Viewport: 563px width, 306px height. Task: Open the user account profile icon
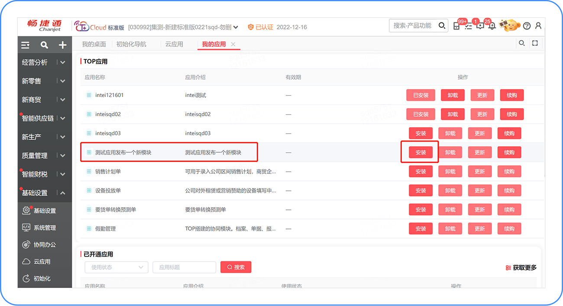pyautogui.click(x=538, y=26)
